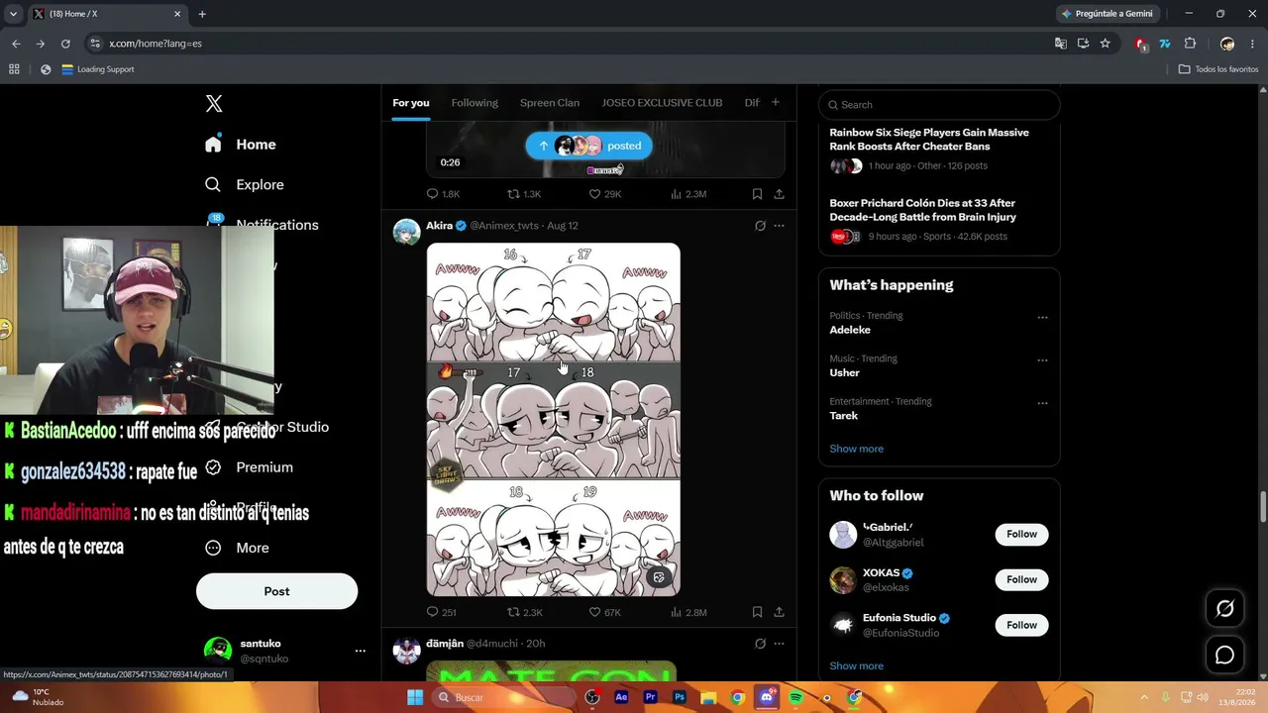
Task: Switch to the For you tab
Action: click(411, 103)
